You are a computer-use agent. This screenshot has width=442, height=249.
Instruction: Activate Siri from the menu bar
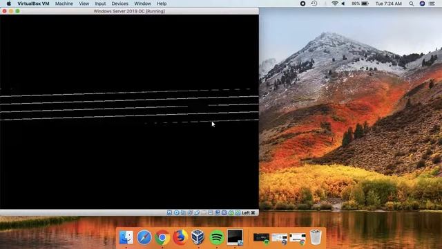422,3
